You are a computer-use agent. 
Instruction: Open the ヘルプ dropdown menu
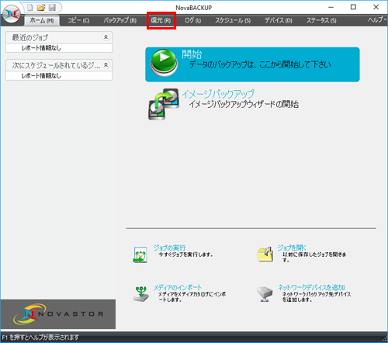[377, 19]
